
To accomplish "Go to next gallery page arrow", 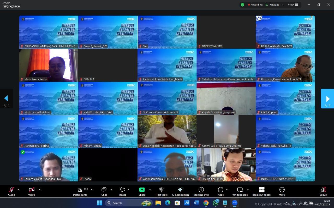I will pos(327,99).
